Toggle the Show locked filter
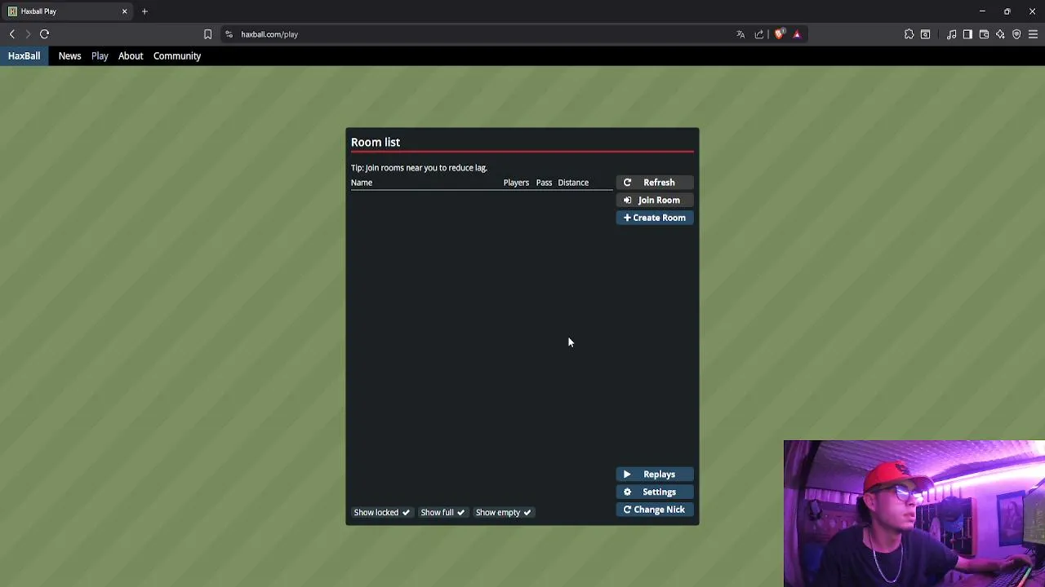Screen dimensions: 1045x587 (x=381, y=513)
